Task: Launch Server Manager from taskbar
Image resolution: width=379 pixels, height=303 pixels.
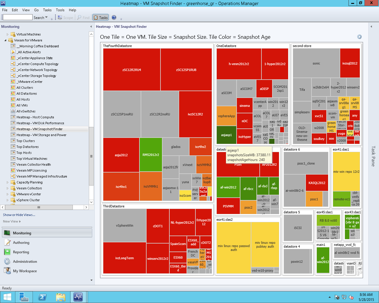Action: [24, 297]
